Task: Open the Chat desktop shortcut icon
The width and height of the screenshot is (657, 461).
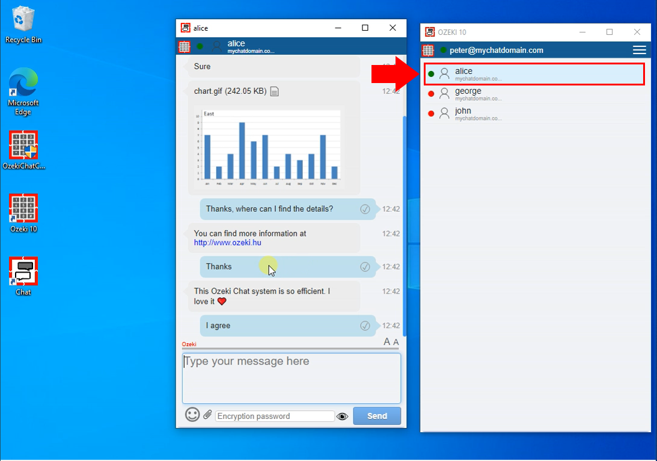Action: 23,271
